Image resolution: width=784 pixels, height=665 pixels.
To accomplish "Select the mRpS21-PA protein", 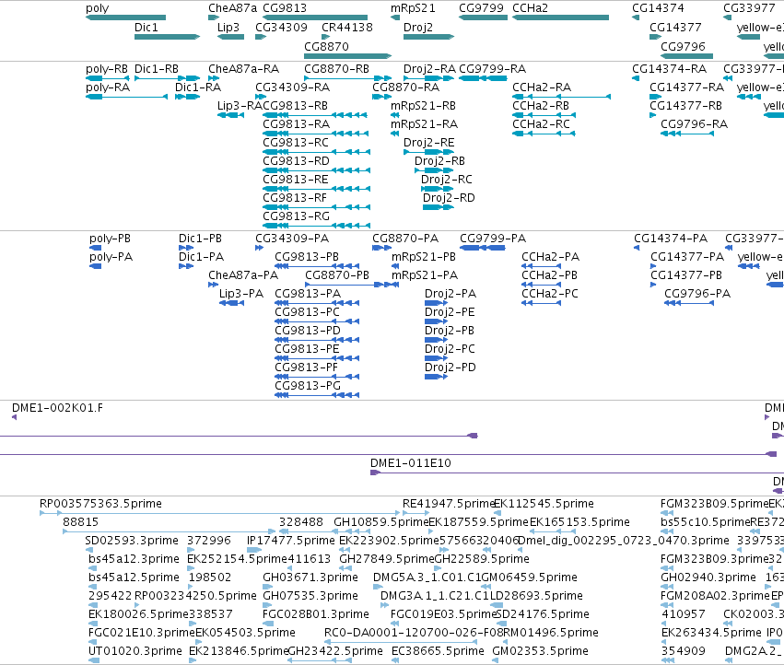I will pos(395,285).
